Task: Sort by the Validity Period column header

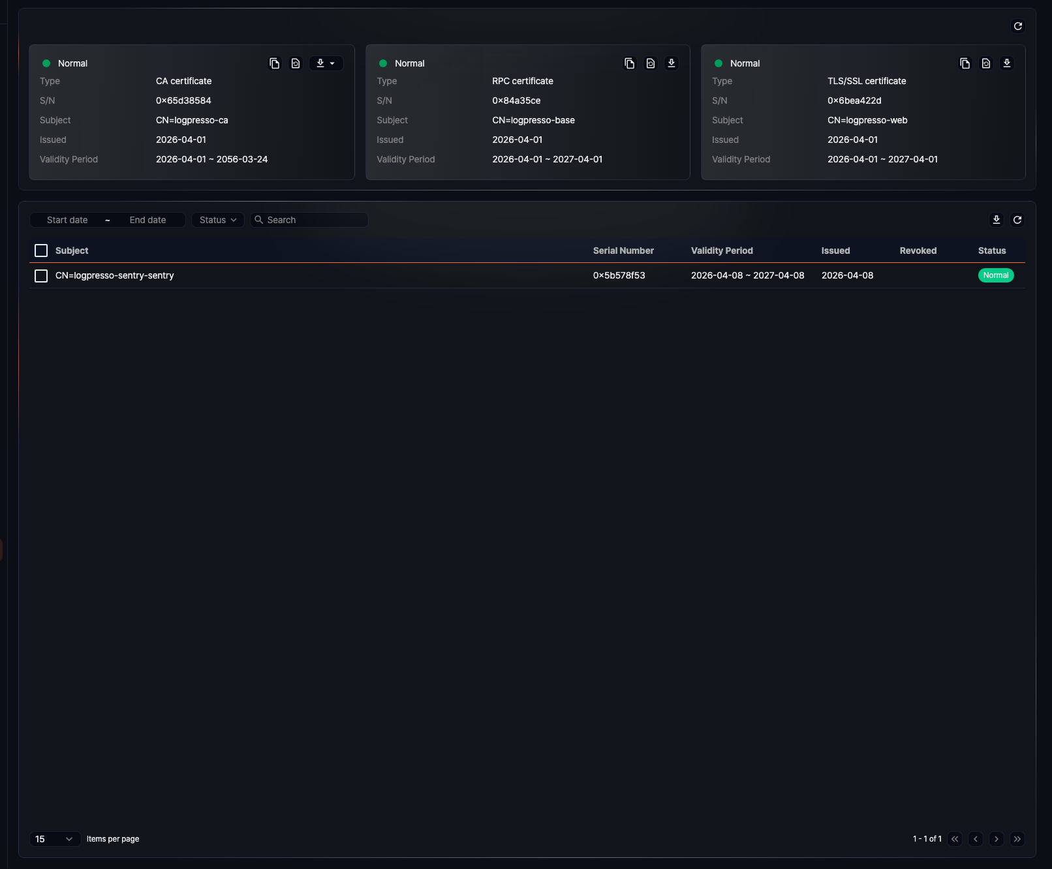Action: [x=722, y=251]
